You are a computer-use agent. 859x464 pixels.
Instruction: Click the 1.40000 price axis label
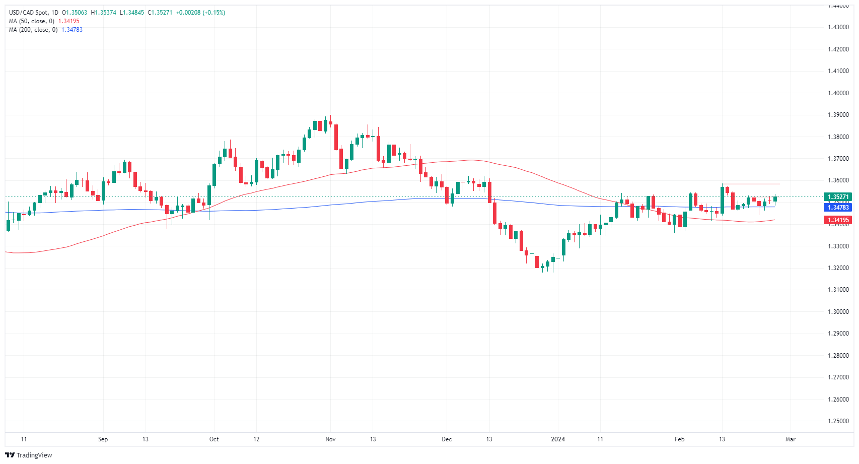click(838, 93)
